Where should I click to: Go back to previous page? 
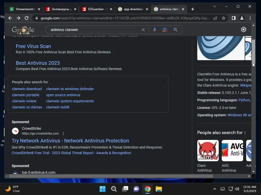tap(10, 18)
